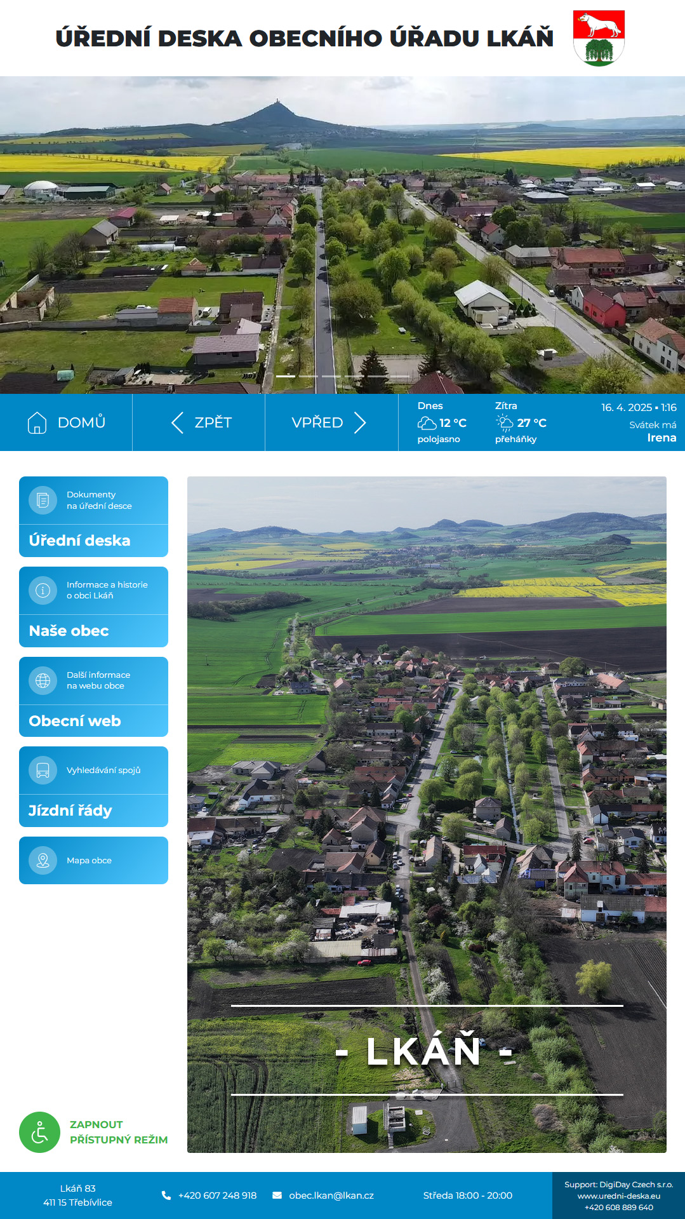685x1219 pixels.
Task: Select the fourth slideshow indicator dash
Action: (354, 376)
